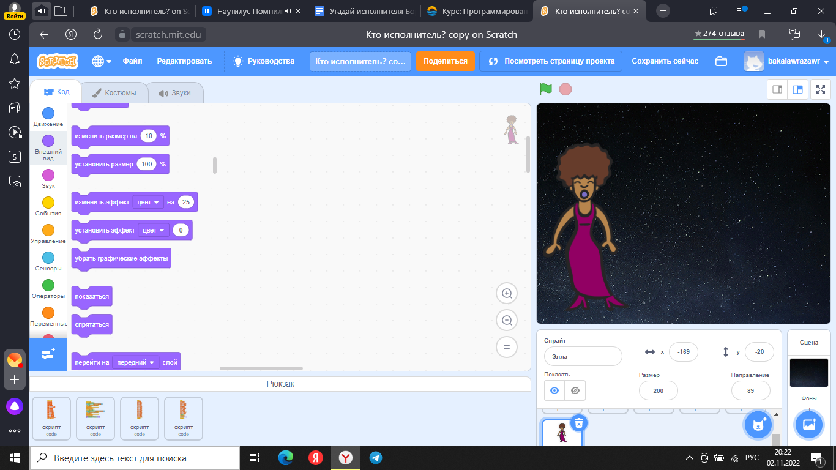The height and width of the screenshot is (470, 836).
Task: Go back in browser navigation
Action: [43, 34]
